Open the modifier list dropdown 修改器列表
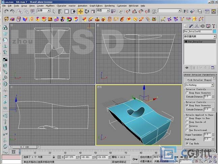 (x=200, y=36)
